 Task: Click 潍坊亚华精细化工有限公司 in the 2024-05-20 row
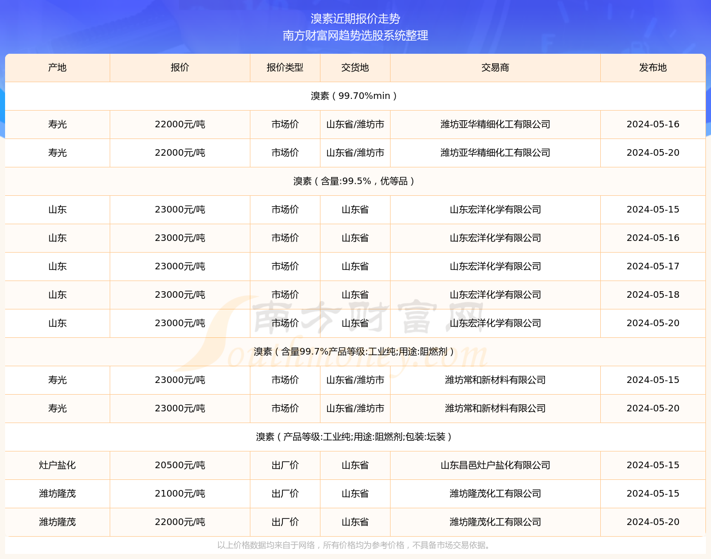495,153
